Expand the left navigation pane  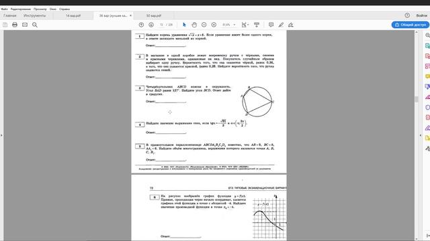[x=1, y=135]
